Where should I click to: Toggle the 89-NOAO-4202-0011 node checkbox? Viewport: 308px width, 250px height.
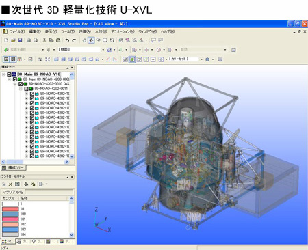(x=26, y=89)
